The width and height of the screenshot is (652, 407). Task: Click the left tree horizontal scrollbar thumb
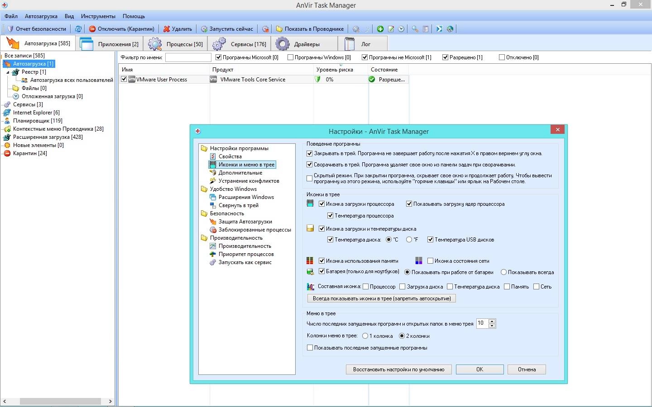coord(60,401)
